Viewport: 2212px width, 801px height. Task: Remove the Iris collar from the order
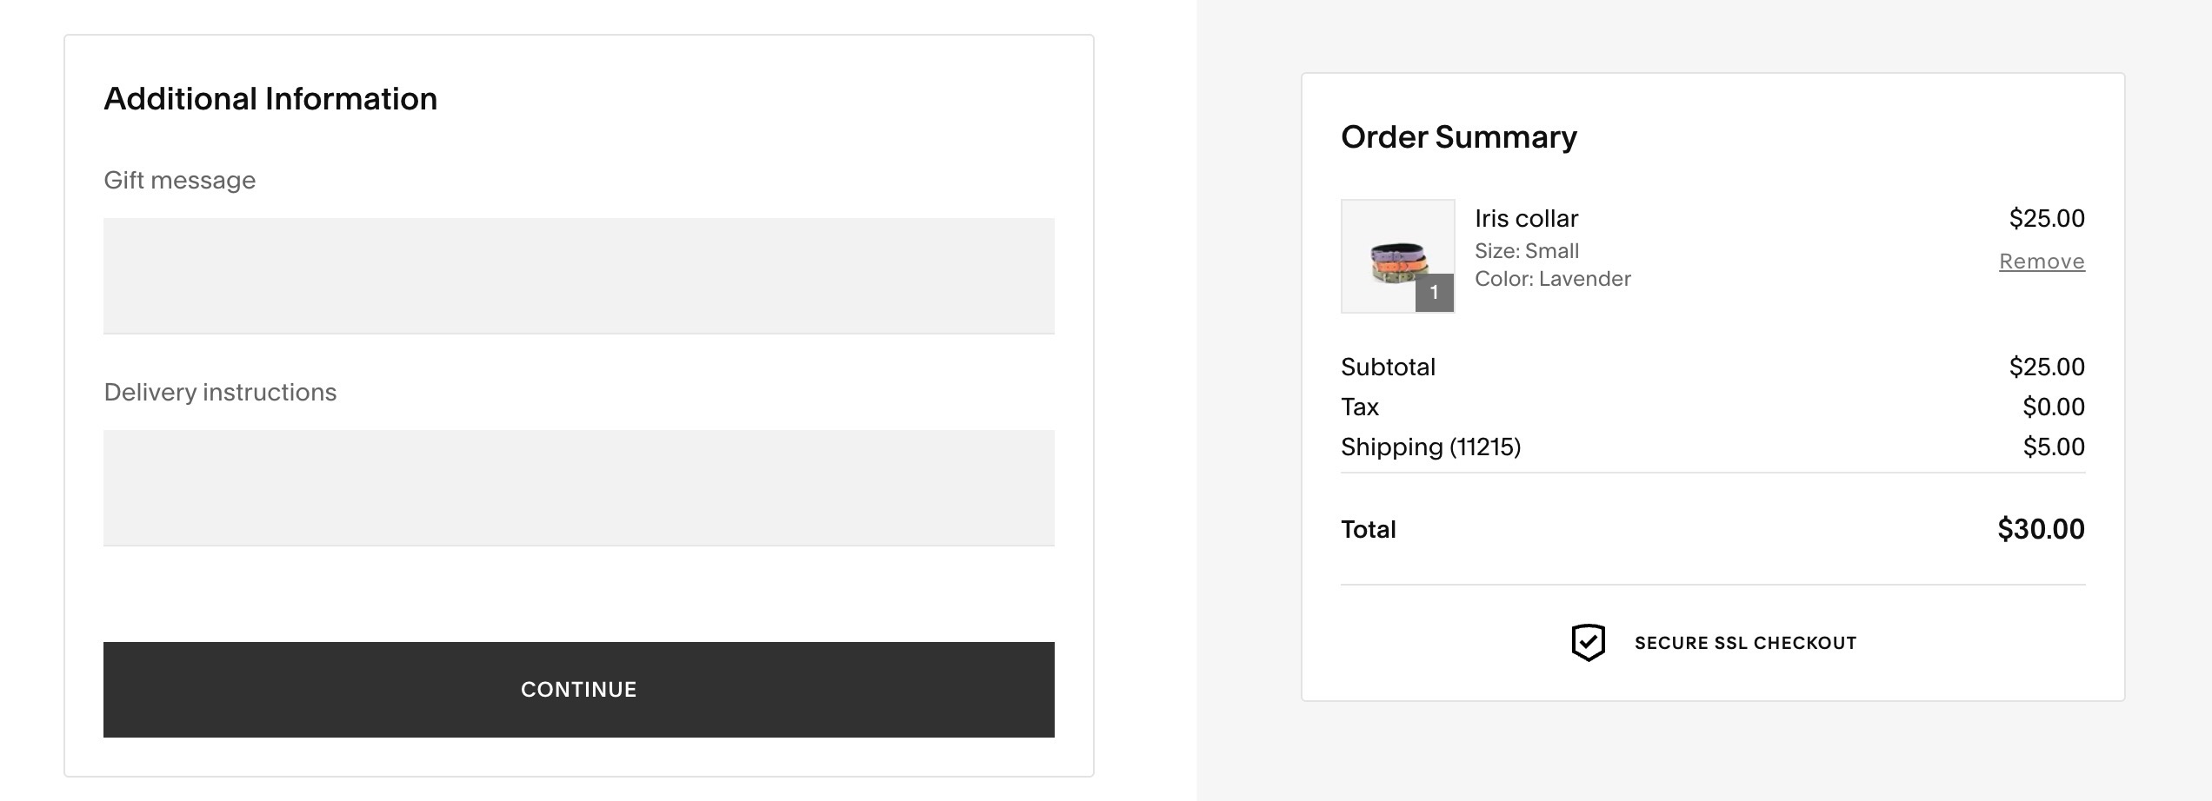point(2042,260)
